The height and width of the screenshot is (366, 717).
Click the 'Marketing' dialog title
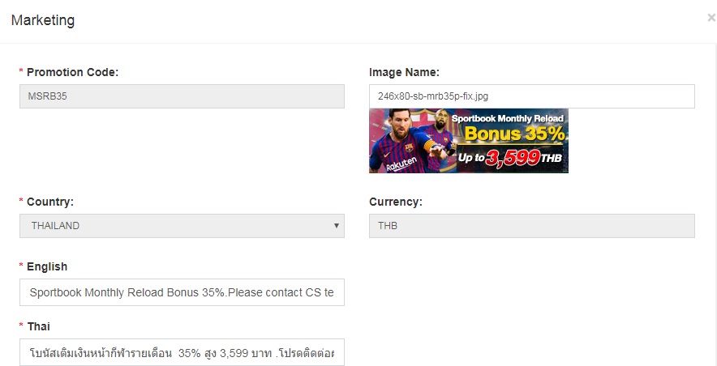(x=43, y=20)
